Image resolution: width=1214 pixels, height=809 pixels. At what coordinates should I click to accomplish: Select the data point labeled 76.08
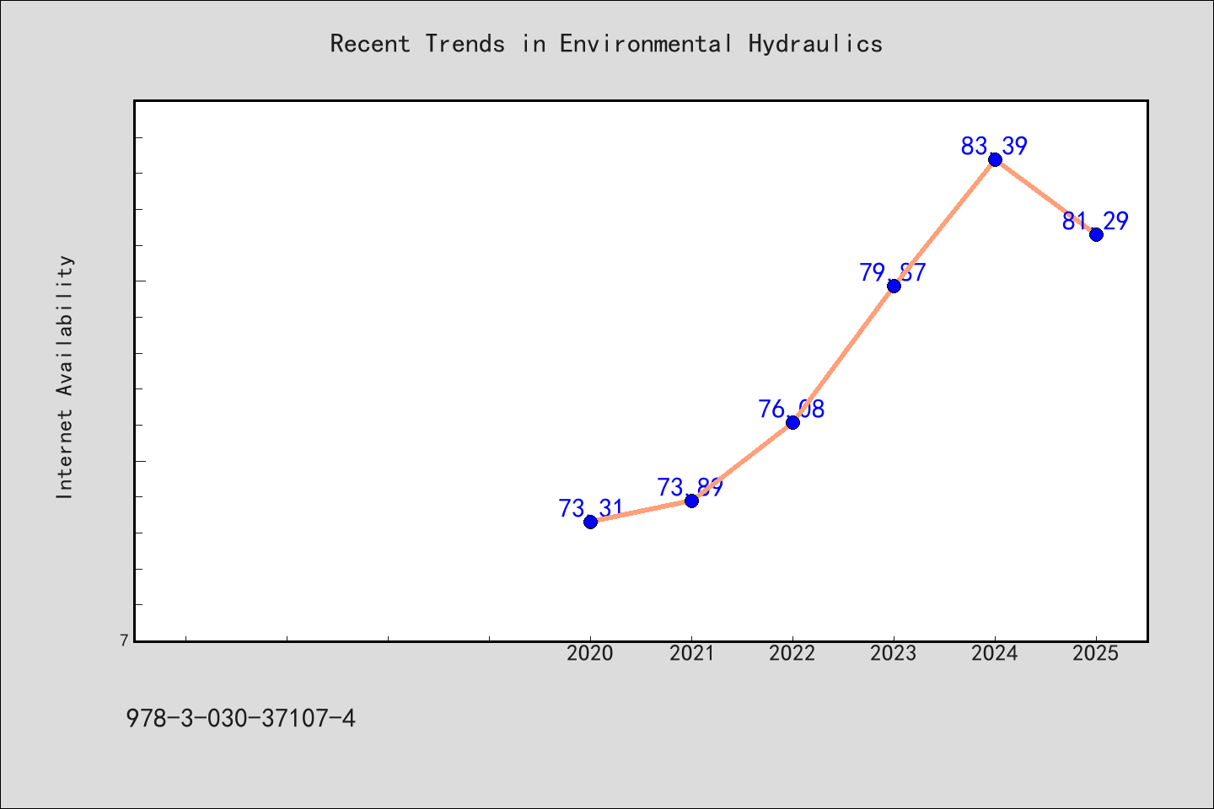pos(792,422)
